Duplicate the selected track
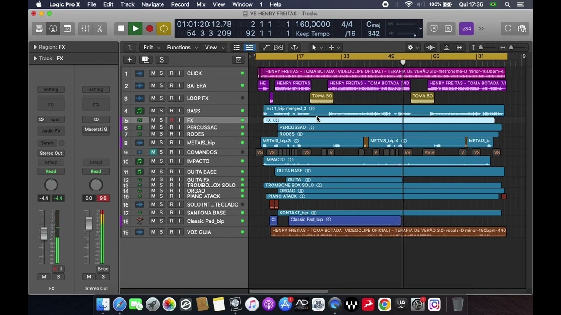Screen dimensions: 561x315 [146, 59]
